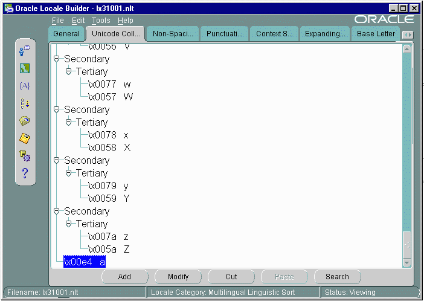Open the Character Set {A} icon
424x301 pixels.
click(25, 86)
